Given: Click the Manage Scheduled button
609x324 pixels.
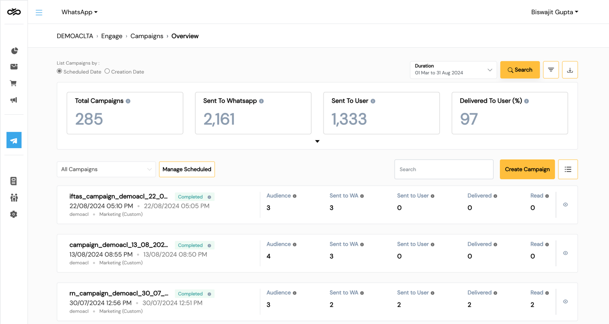Looking at the screenshot, I should pos(187,169).
